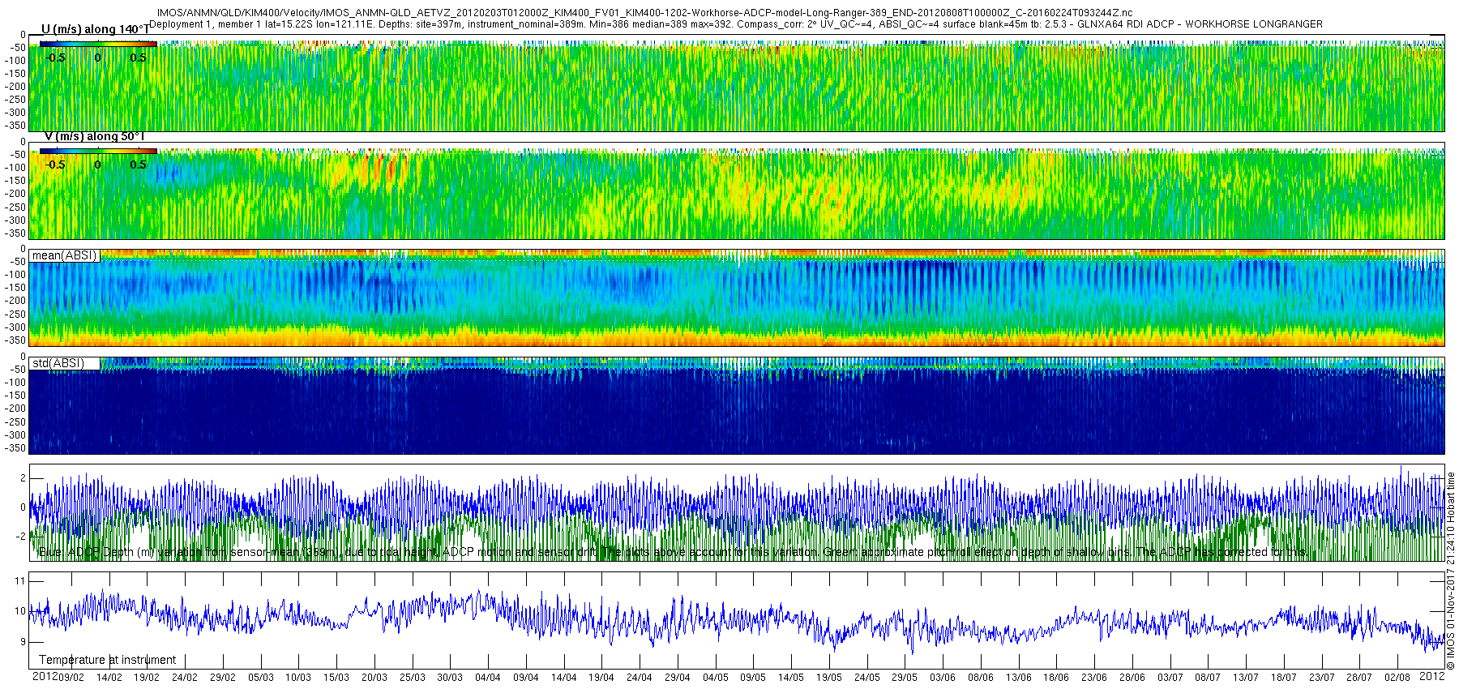Click the '09/02' date tick label
The width and height of the screenshot is (1459, 689).
pos(71,677)
